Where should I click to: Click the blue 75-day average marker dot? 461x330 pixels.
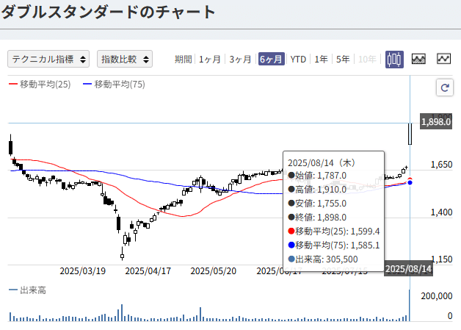click(410, 183)
